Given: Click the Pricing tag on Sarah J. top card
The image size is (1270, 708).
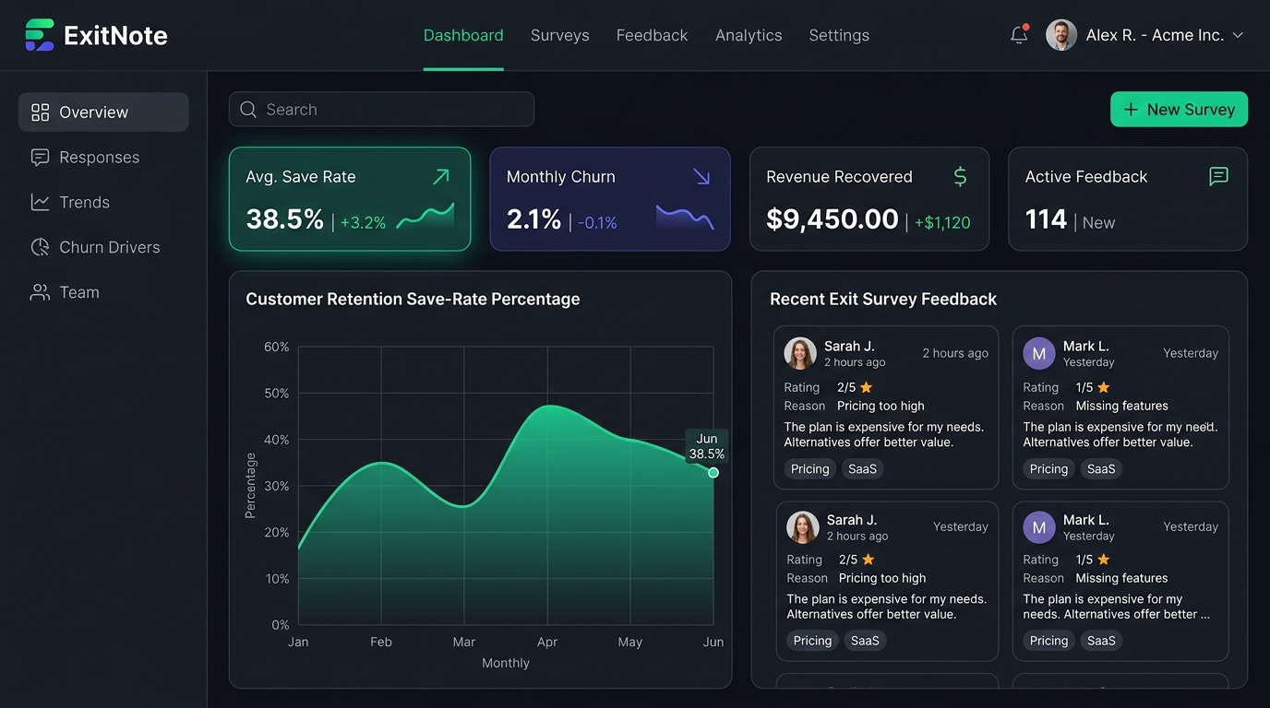Looking at the screenshot, I should (x=810, y=468).
